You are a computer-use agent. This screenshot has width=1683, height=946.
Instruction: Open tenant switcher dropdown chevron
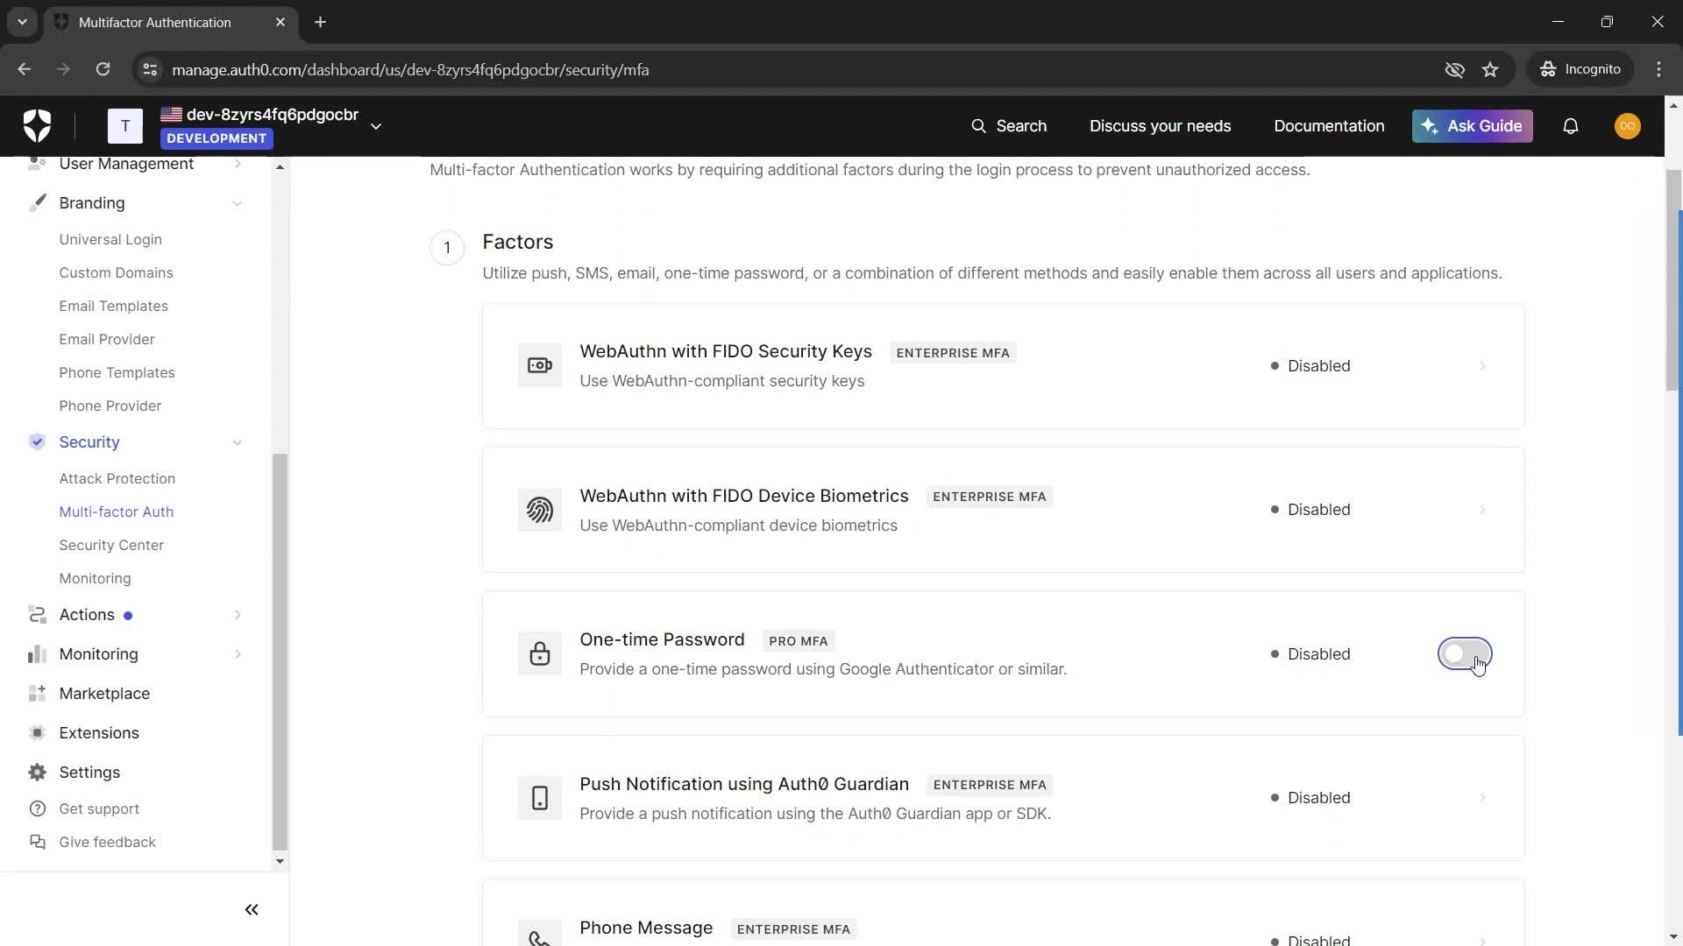point(376,126)
